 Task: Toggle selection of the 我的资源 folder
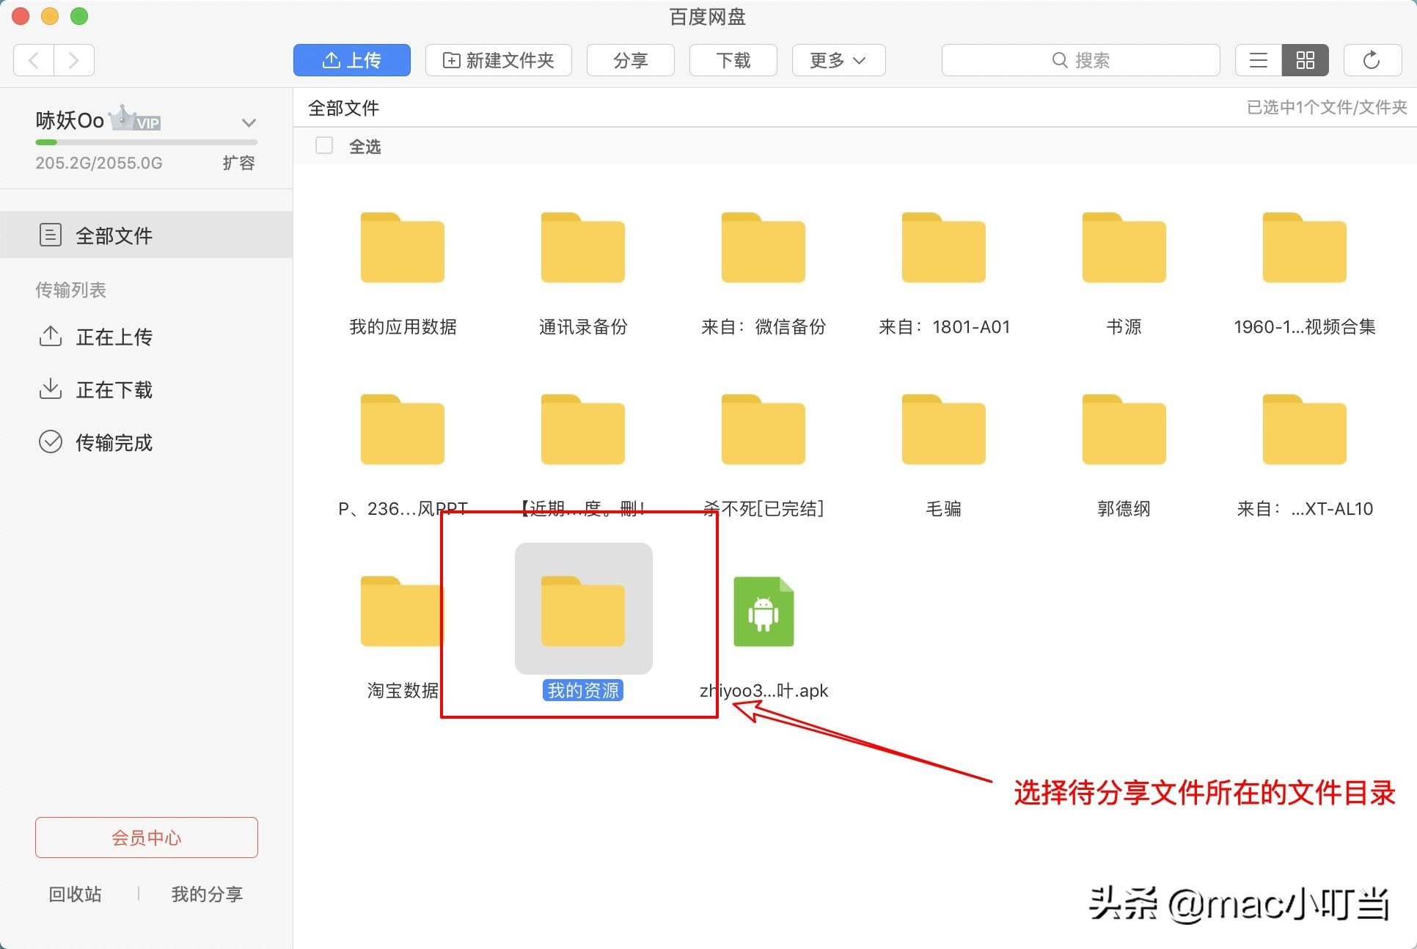tap(582, 609)
